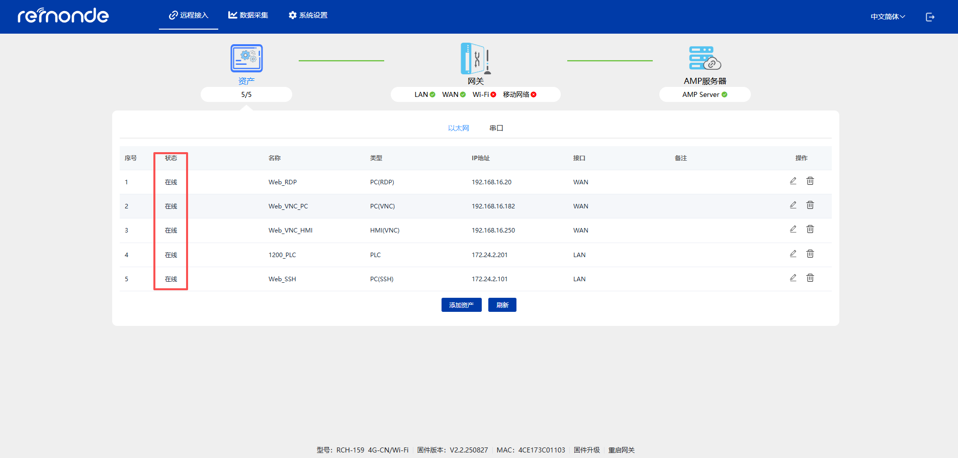
Task: Open the 中文简体 language dropdown
Action: (888, 17)
